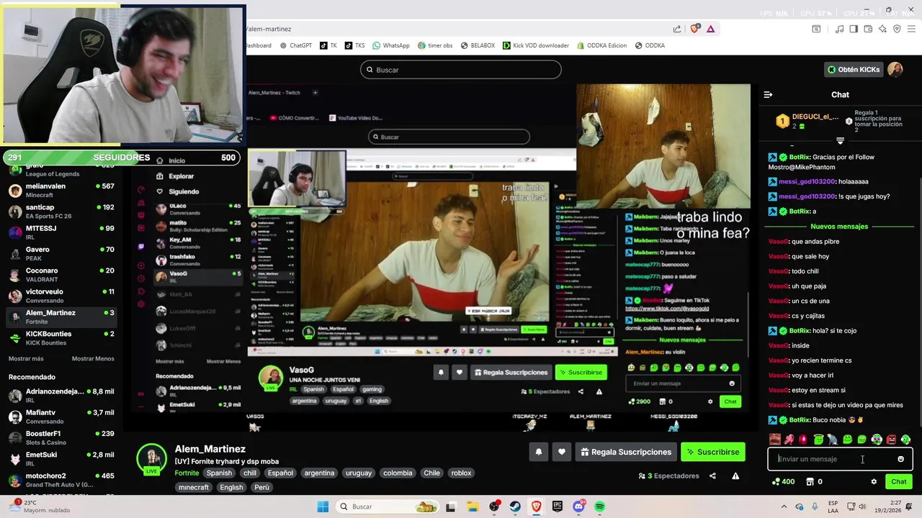Click the Suscribirse button for Alem_Martinez
Viewport: 922px width, 518px height.
[x=712, y=452]
